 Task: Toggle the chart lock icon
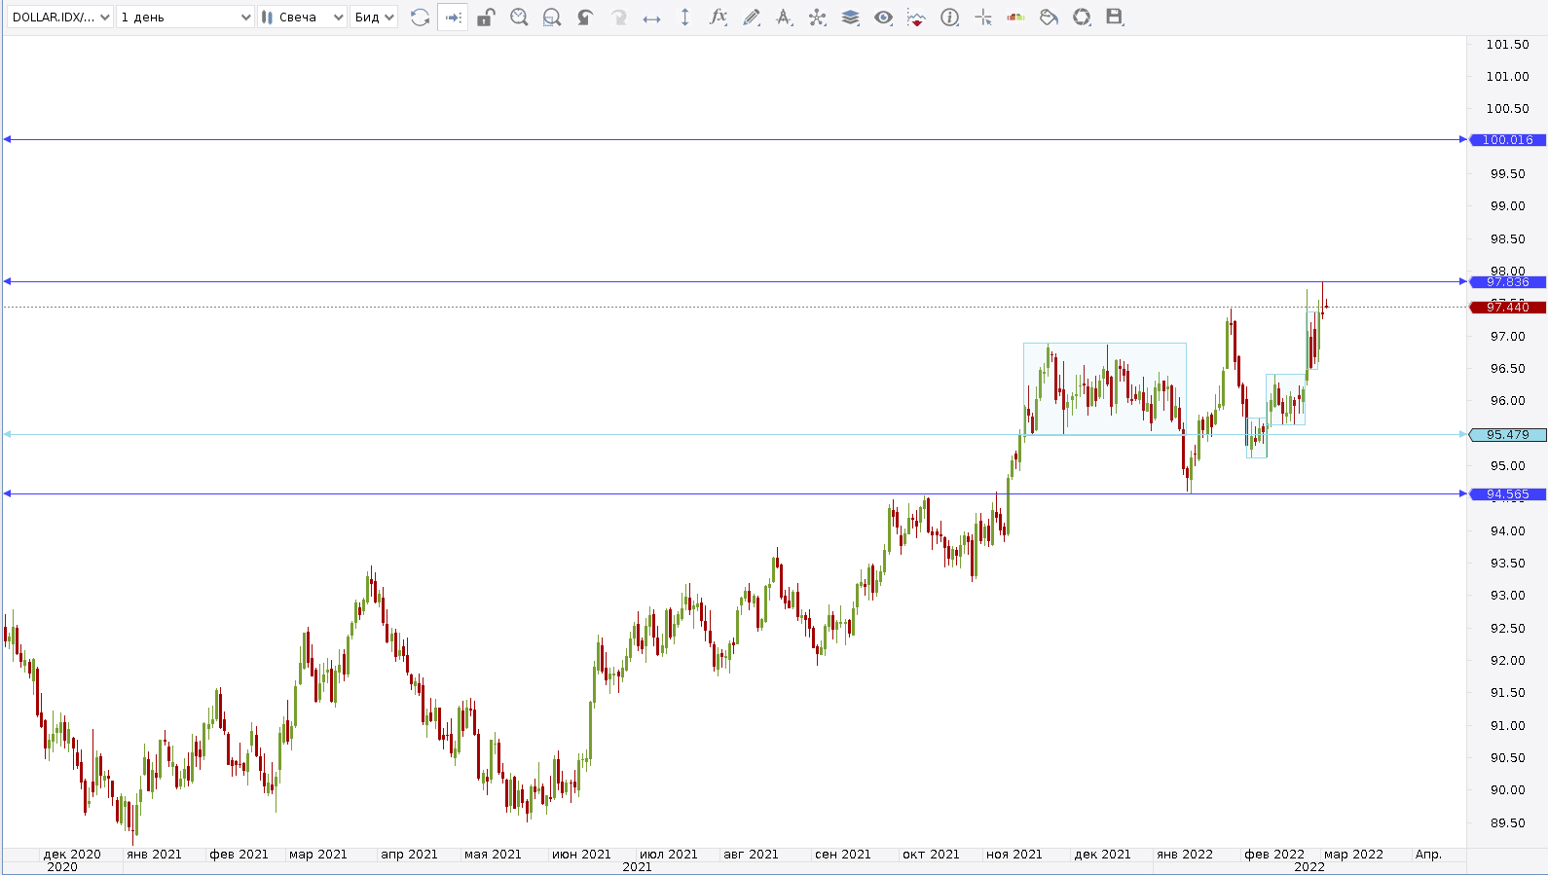486,18
